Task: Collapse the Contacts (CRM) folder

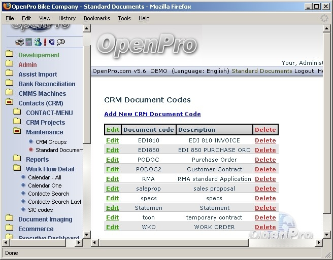Action: click(x=9, y=103)
